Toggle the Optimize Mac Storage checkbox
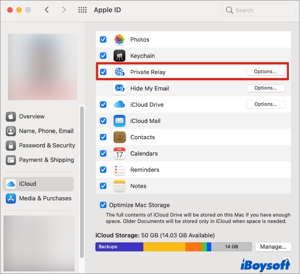 pos(103,205)
